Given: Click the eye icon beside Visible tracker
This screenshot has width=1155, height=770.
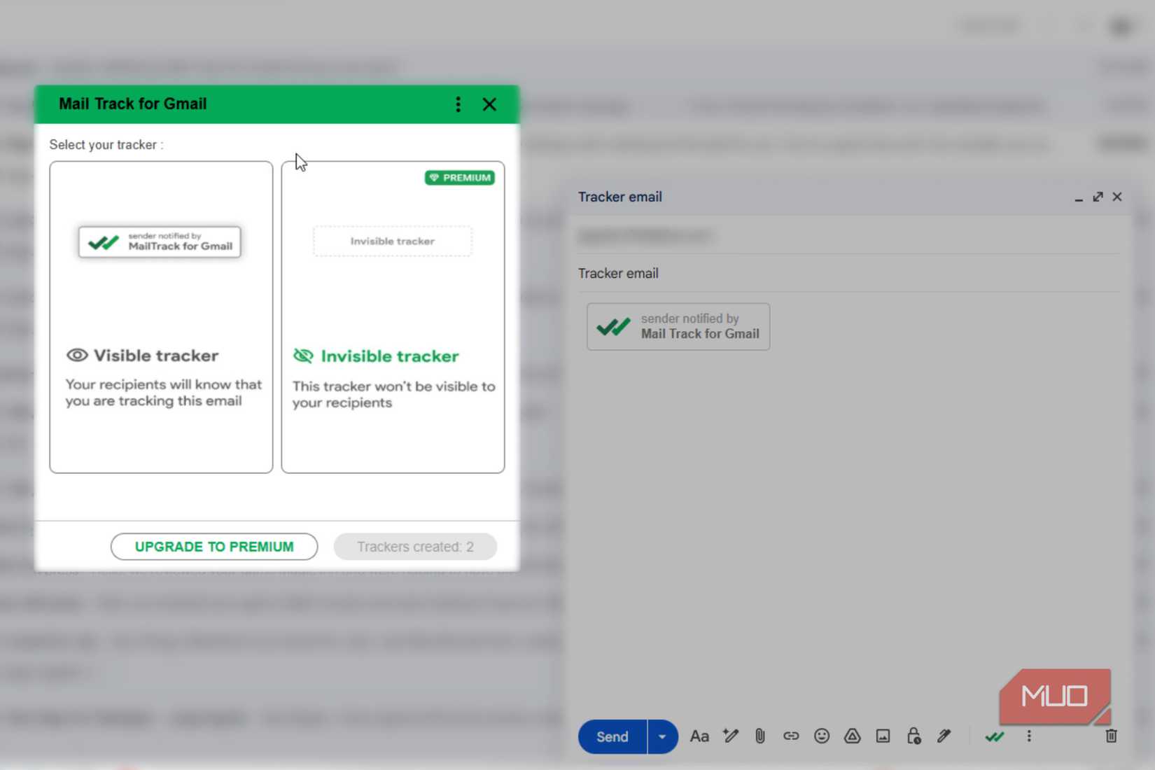Looking at the screenshot, I should click(77, 356).
